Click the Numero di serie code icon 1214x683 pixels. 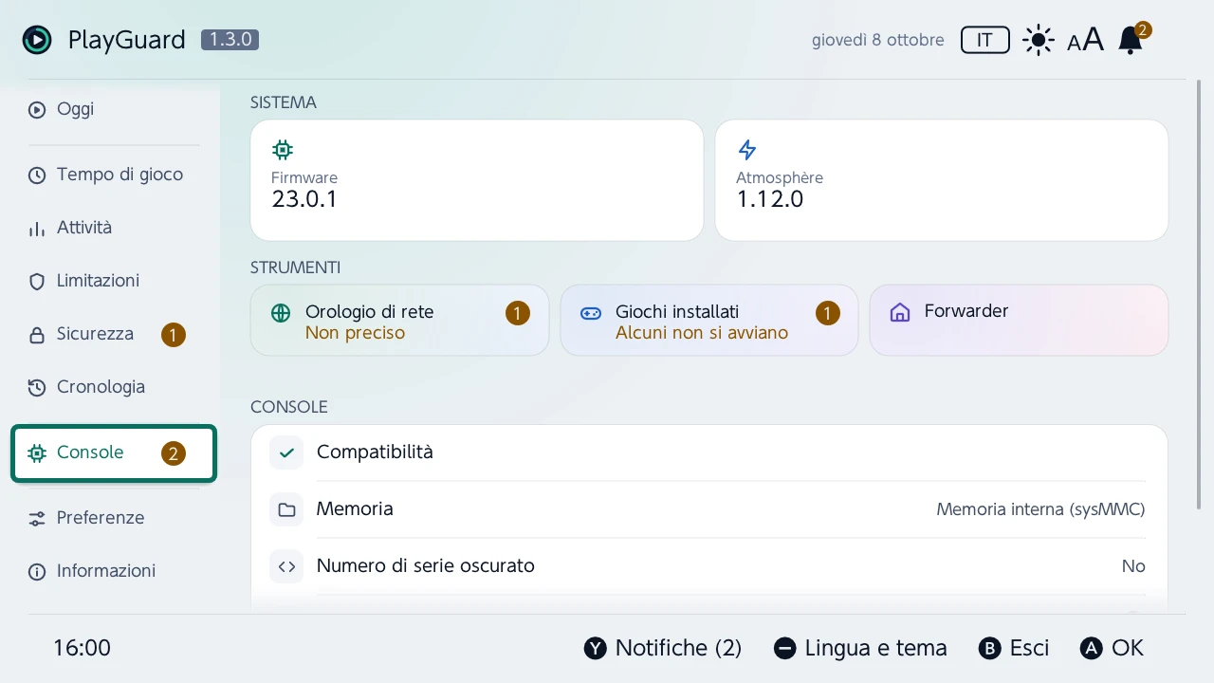[286, 566]
